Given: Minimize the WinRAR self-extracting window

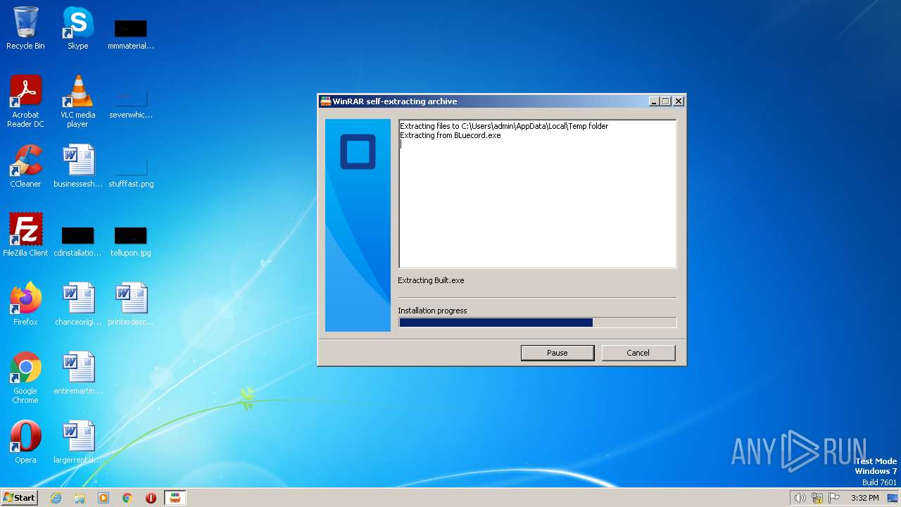Looking at the screenshot, I should coord(654,101).
